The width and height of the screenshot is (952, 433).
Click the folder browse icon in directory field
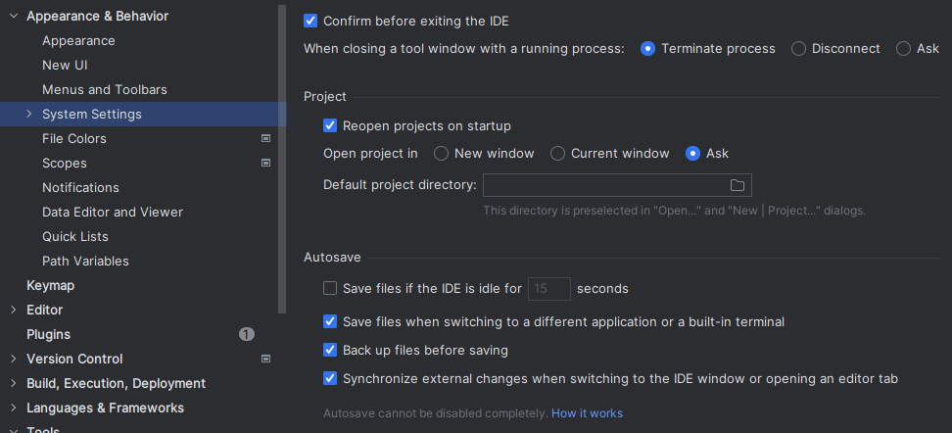click(x=738, y=185)
